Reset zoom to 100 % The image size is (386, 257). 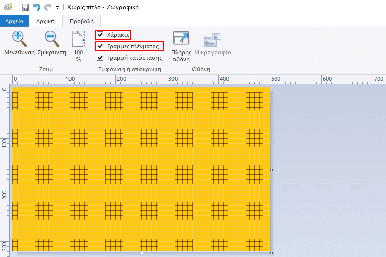78,46
